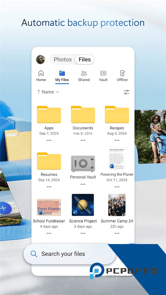Open more options for Summer Camp 24
Viewport: 166px width, 295px height.
pyautogui.click(x=117, y=233)
